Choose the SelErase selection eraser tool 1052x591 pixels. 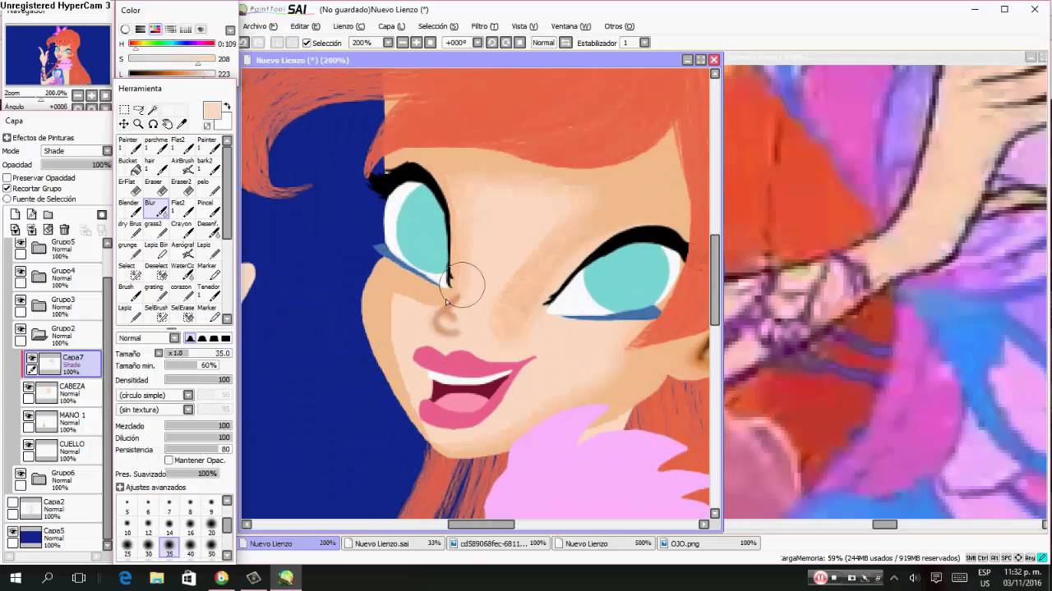[x=182, y=314]
